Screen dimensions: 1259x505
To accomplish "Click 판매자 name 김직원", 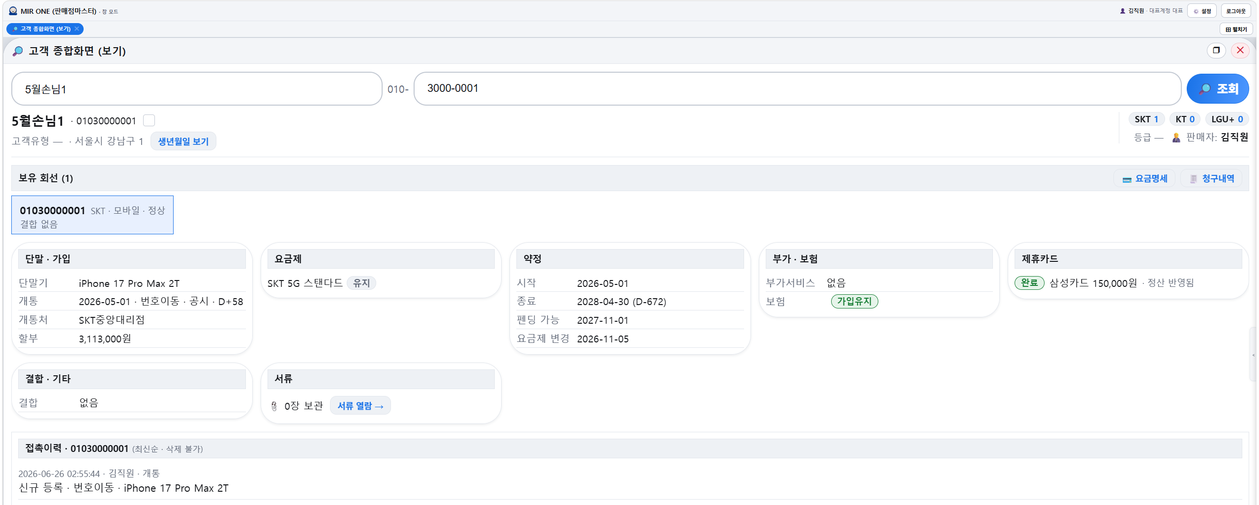I will (x=1234, y=138).
